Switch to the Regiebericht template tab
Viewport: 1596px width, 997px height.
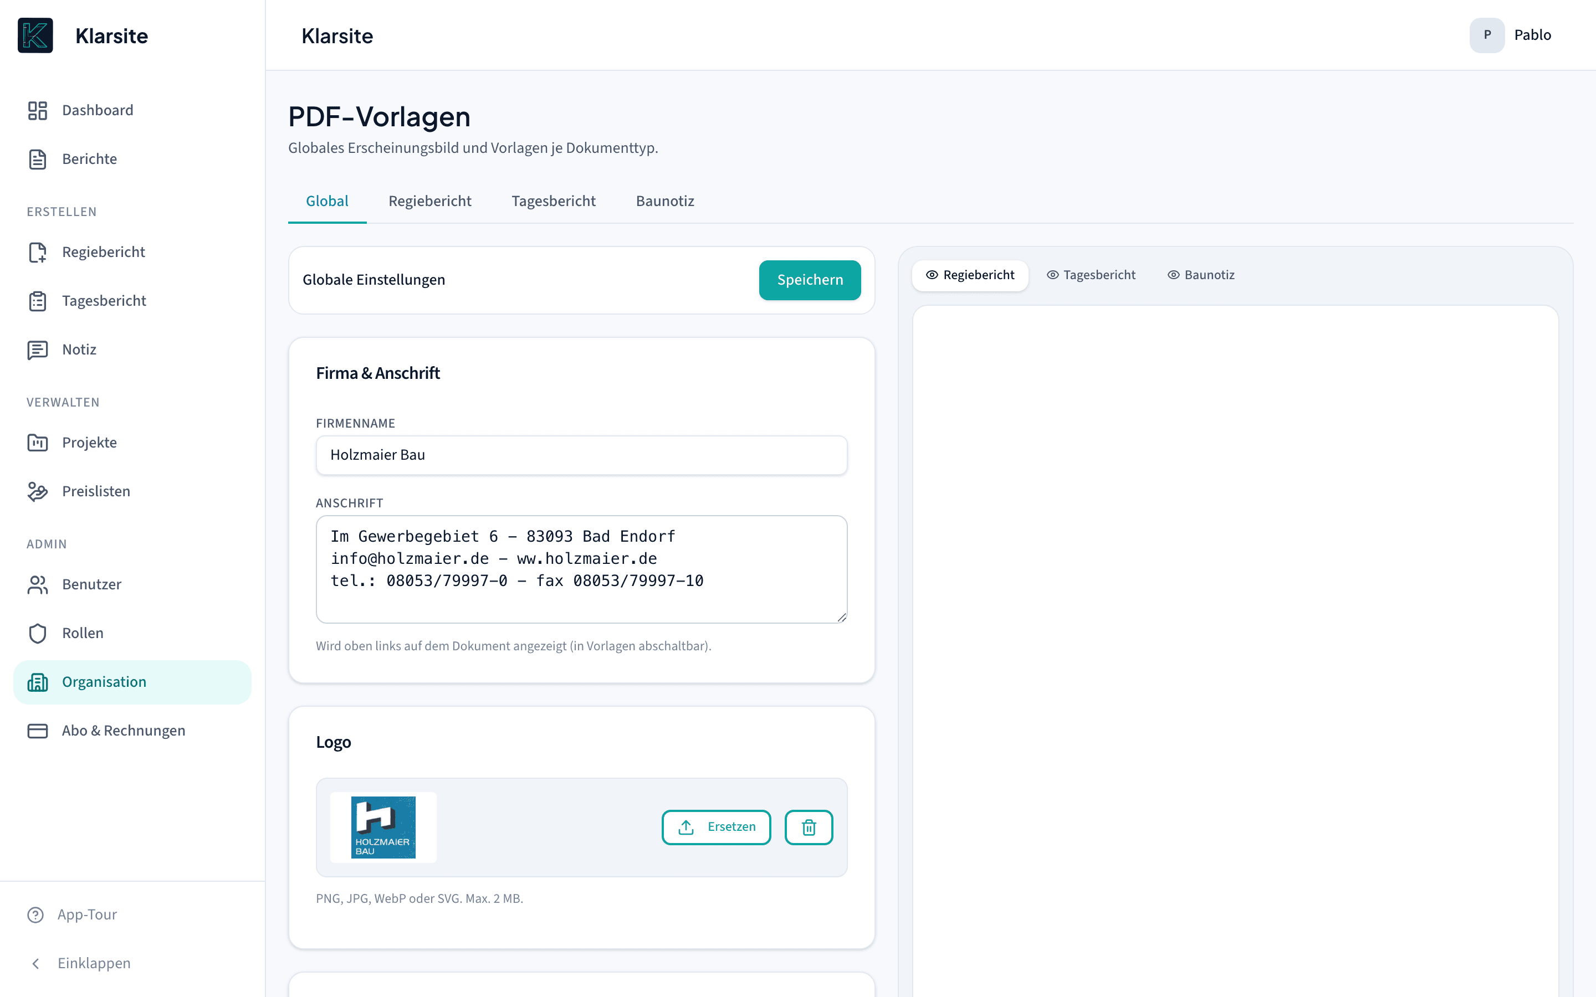429,201
